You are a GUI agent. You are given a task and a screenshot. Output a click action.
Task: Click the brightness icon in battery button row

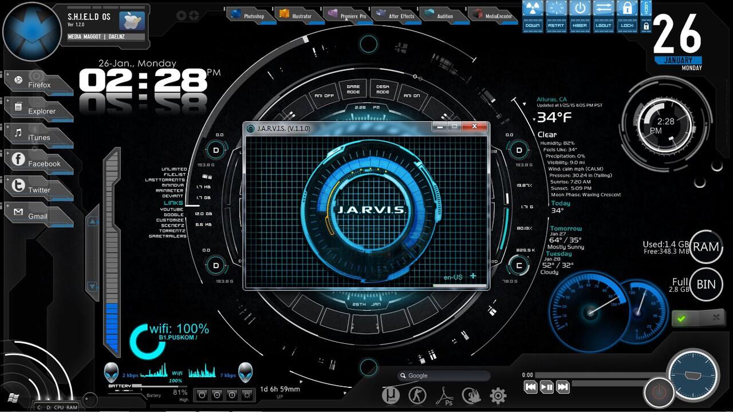pyautogui.click(x=247, y=395)
